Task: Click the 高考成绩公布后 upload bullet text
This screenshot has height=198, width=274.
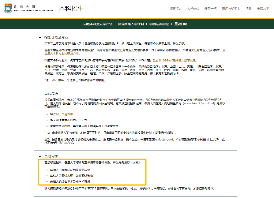Action: coord(84,126)
